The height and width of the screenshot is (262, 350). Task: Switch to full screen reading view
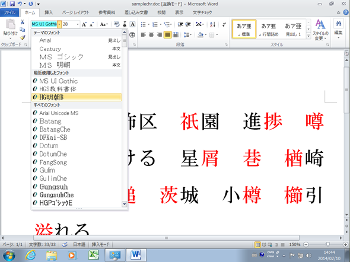pos(264,245)
